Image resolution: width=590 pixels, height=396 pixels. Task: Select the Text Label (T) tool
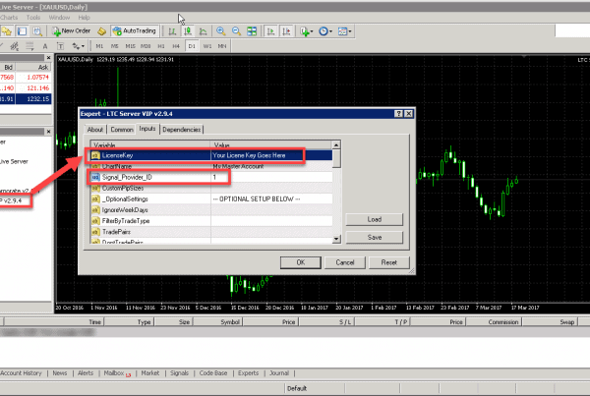[x=60, y=46]
